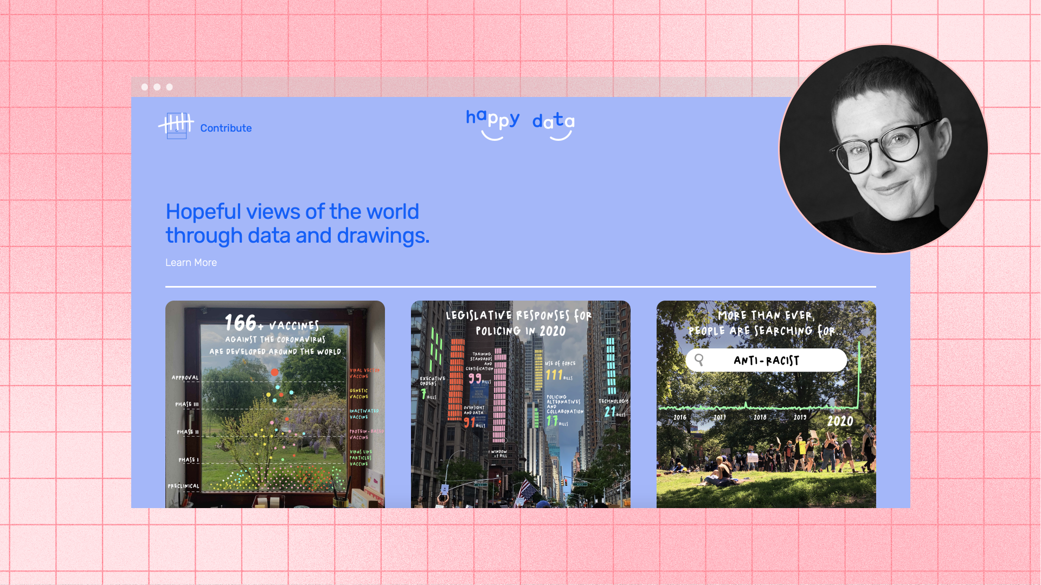Click the happy data smiley logo
Image resolution: width=1041 pixels, height=585 pixels.
(x=520, y=124)
